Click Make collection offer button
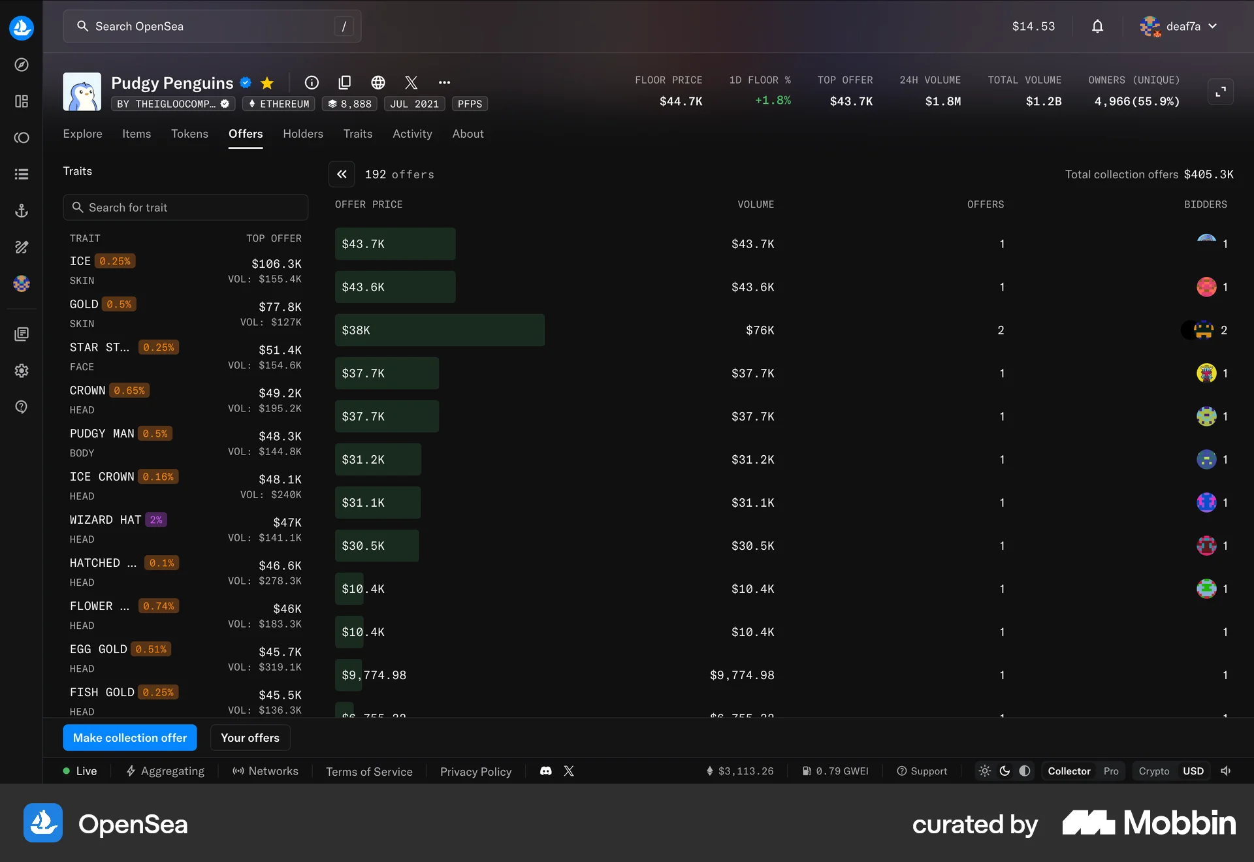Image resolution: width=1254 pixels, height=862 pixels. (x=129, y=737)
